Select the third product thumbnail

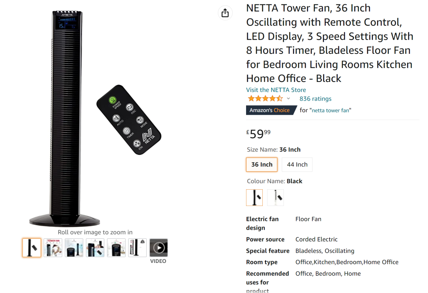coord(74,248)
